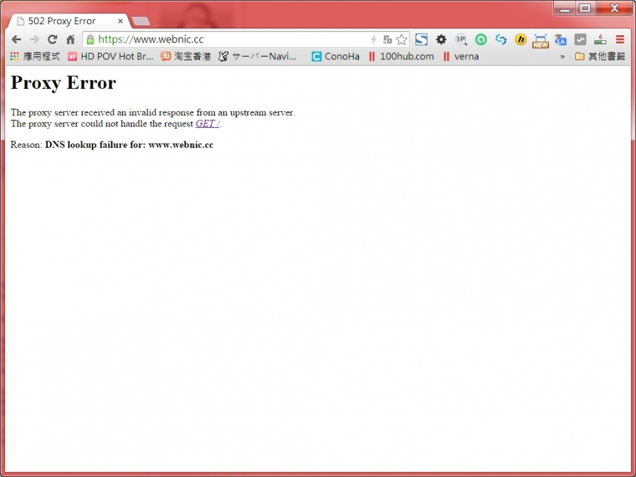Go to the home page
Image resolution: width=636 pixels, height=477 pixels.
point(71,40)
